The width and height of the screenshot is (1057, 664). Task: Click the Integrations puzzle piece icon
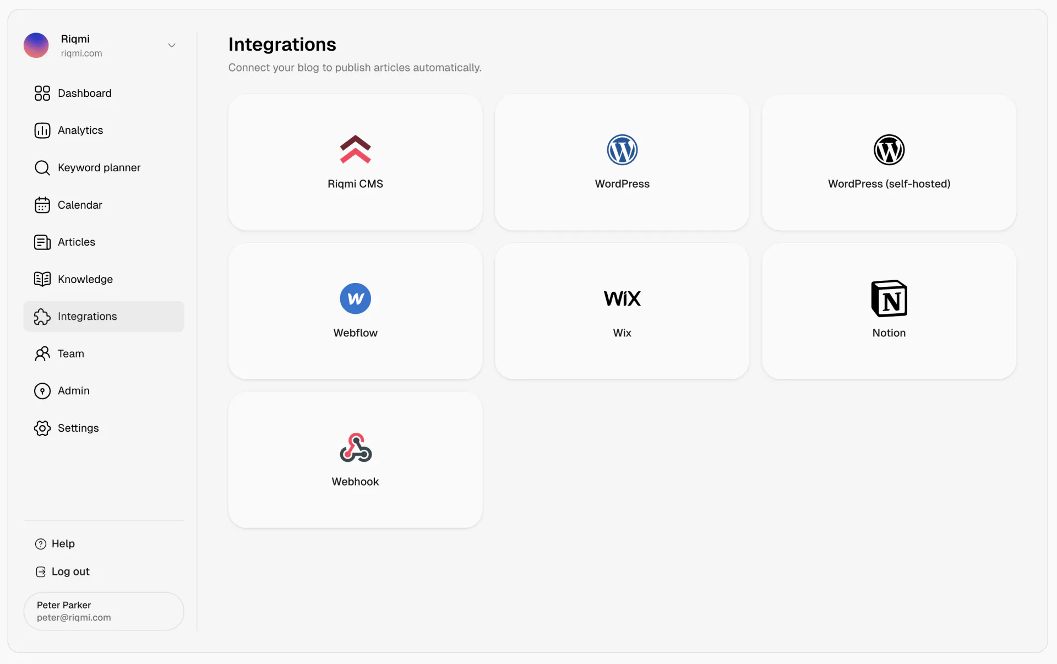pos(42,317)
